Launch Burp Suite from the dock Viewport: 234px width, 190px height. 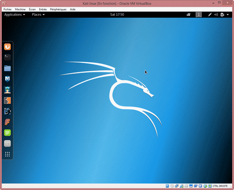pos(7,101)
